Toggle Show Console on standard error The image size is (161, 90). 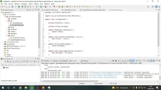pos(133,61)
